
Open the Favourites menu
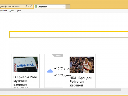pos(4,10)
